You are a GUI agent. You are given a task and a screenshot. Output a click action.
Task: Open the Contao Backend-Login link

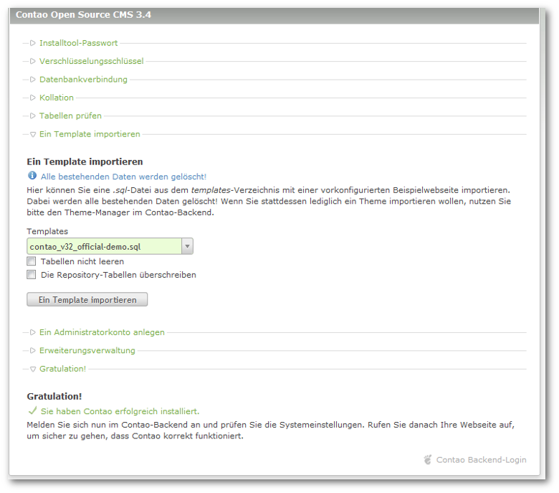tap(482, 460)
